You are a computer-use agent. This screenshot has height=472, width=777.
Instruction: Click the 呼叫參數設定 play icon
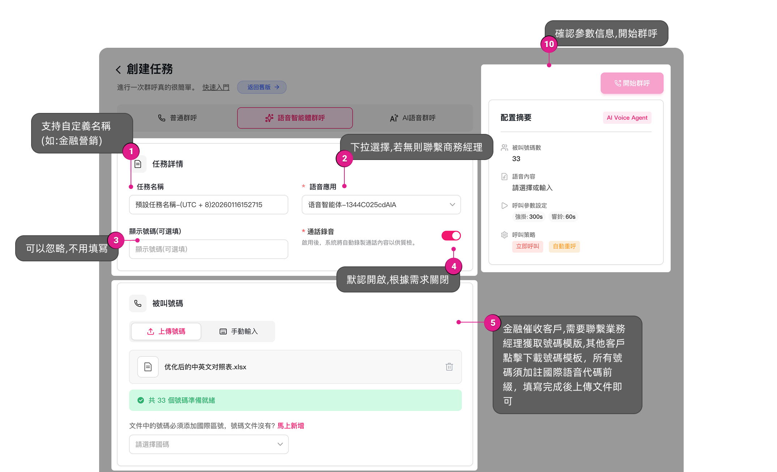coord(504,206)
